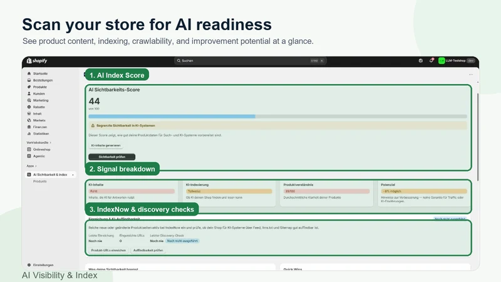This screenshot has height=282, width=501.
Task: Click the Noch nicht ausgeführt badge
Action: [x=182, y=241]
